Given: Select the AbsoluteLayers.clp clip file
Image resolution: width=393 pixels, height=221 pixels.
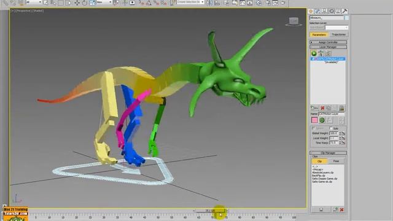Looking at the screenshot, I should coord(323,173).
